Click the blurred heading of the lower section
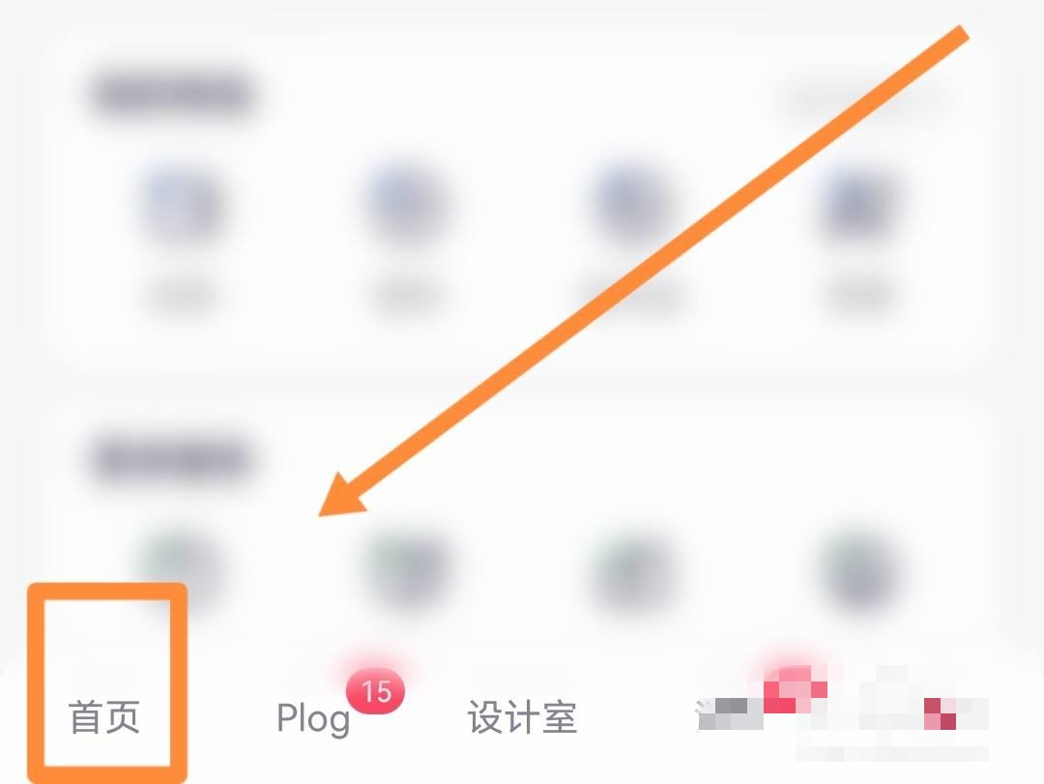The height and width of the screenshot is (784, 1044). [172, 459]
